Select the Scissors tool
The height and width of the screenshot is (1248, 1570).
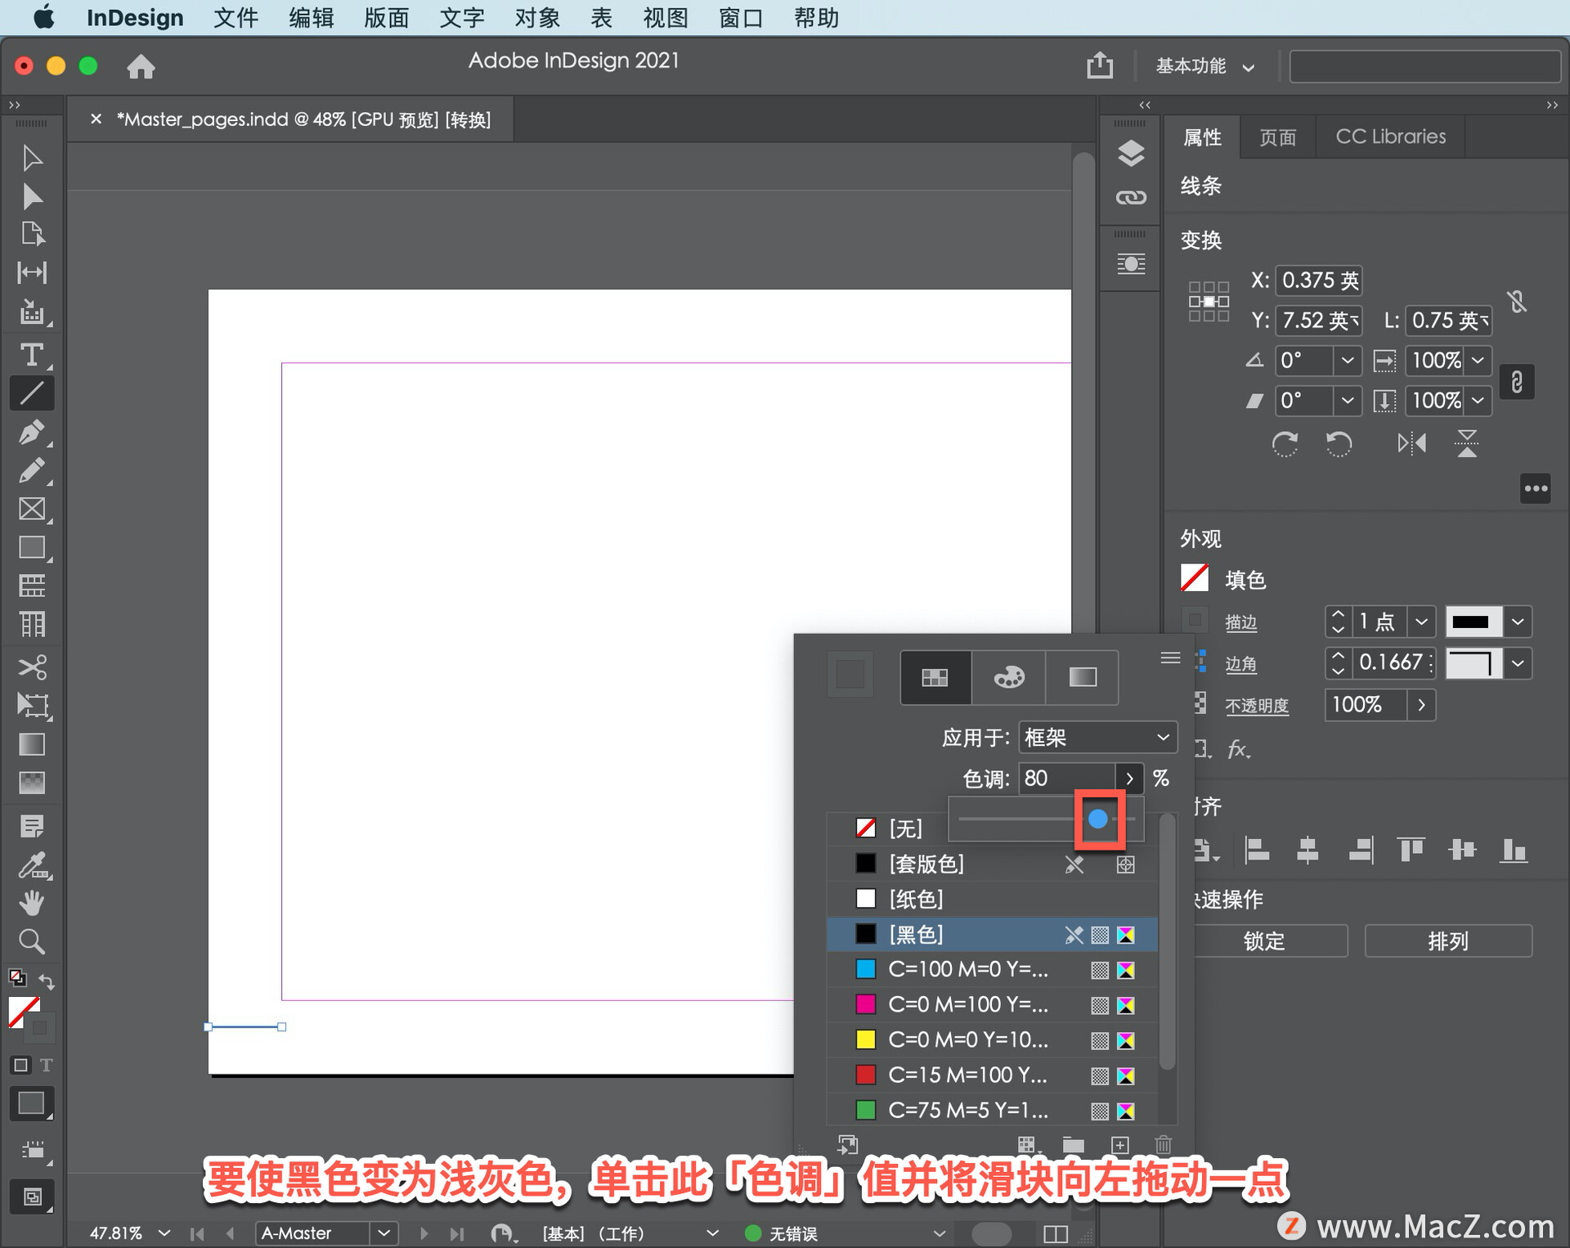point(32,667)
